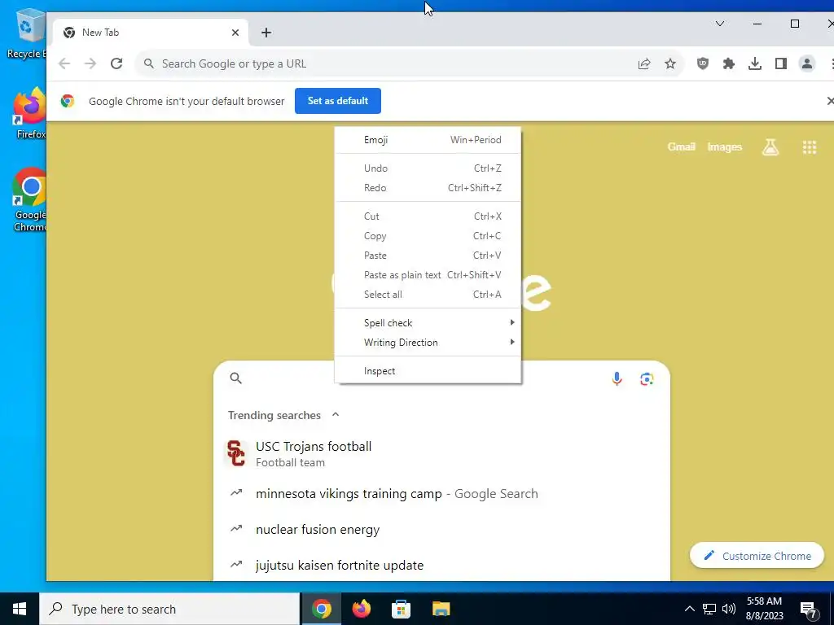Choose Copy from the context menu
Image resolution: width=834 pixels, height=625 pixels.
pos(428,236)
